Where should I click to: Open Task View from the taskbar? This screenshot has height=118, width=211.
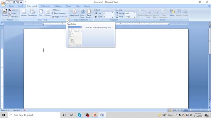72,115
